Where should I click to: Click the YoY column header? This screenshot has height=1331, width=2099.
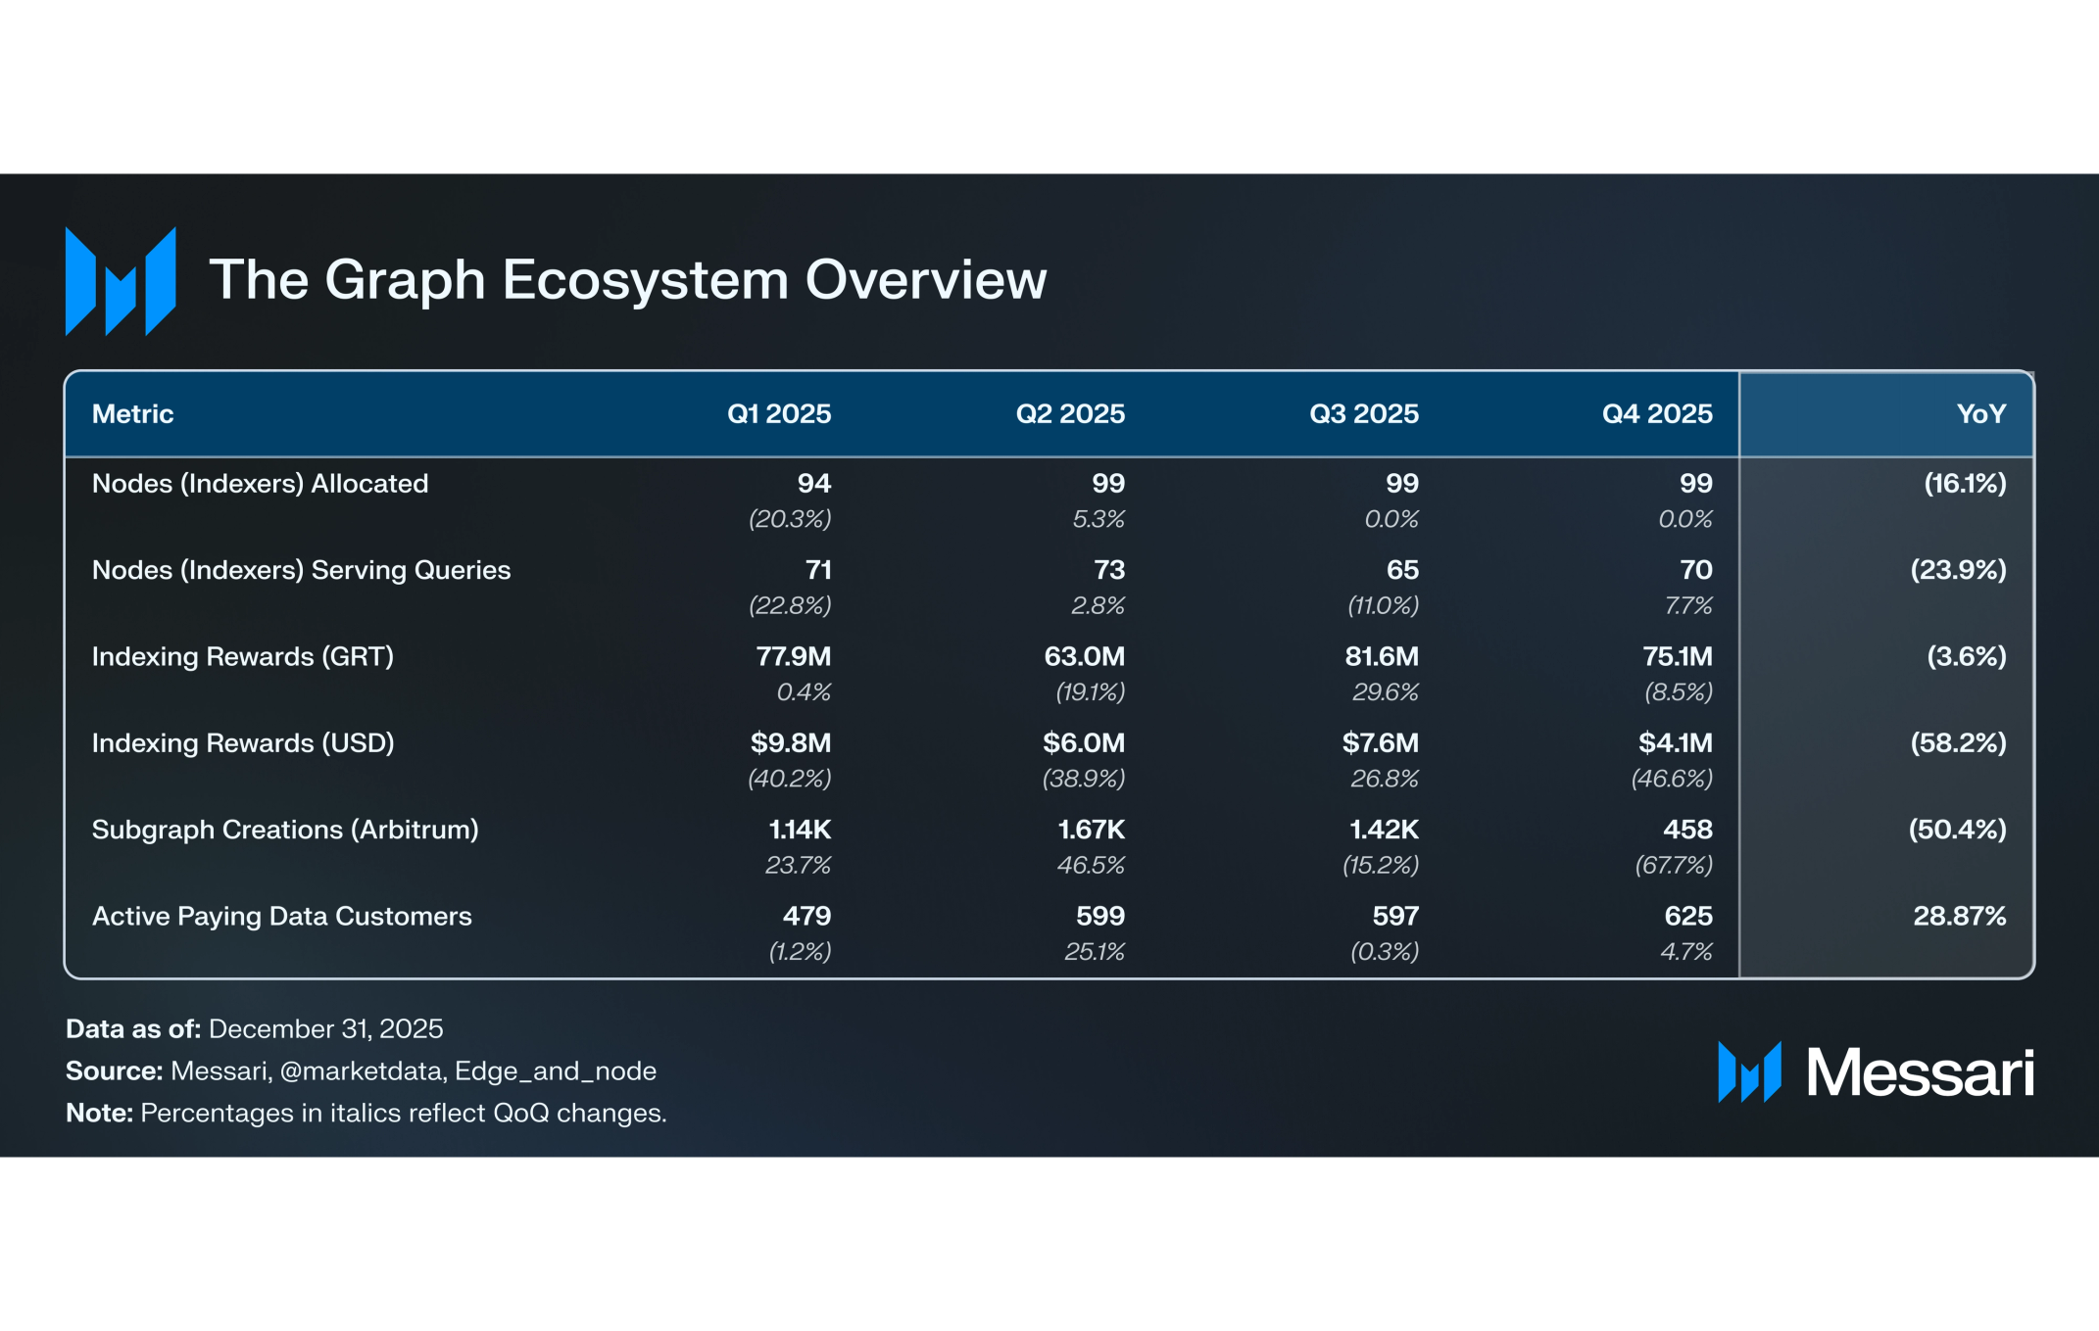pos(1980,414)
